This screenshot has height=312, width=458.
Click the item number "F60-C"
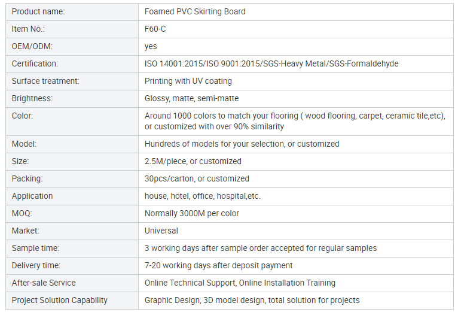point(155,29)
